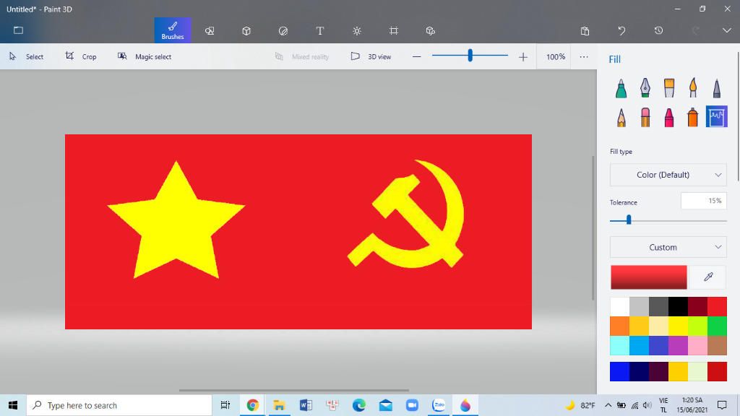
Task: Activate Magic select
Action: 145,56
